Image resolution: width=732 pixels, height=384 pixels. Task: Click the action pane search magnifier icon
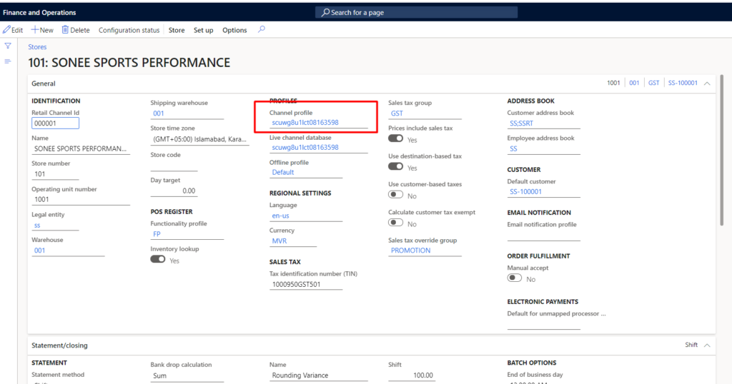(x=262, y=29)
